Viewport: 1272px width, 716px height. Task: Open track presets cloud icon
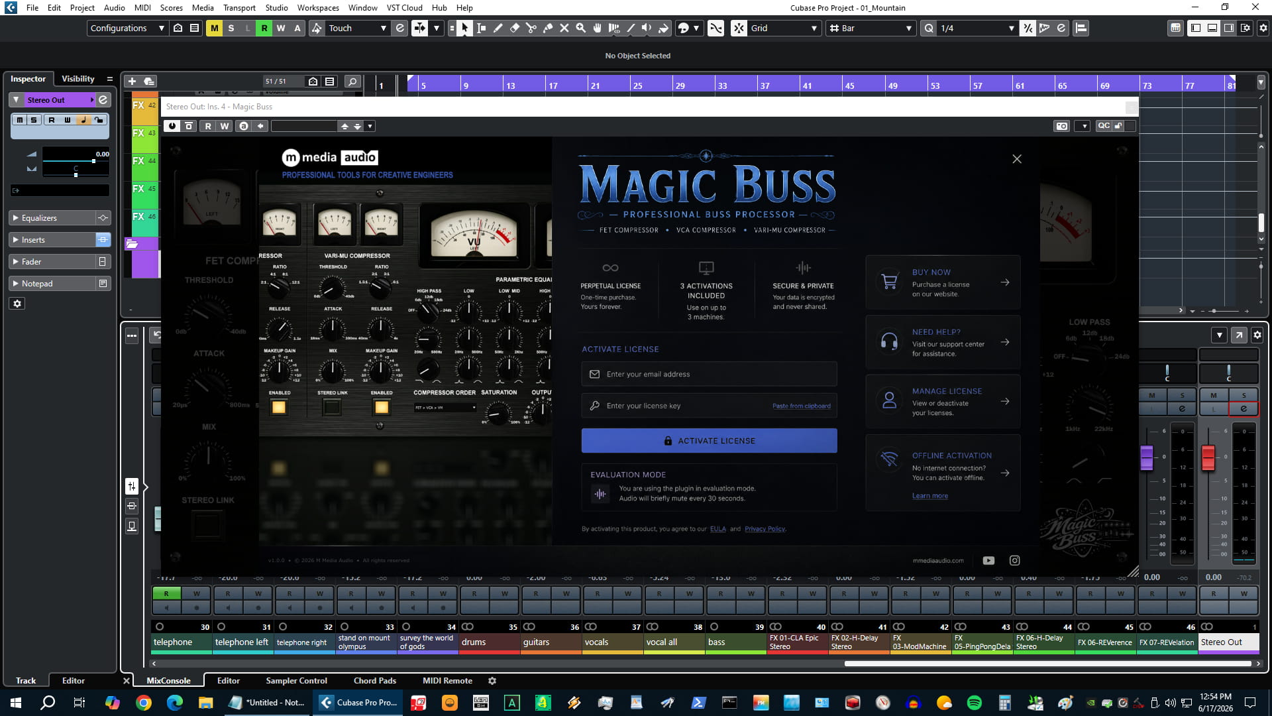coord(149,81)
